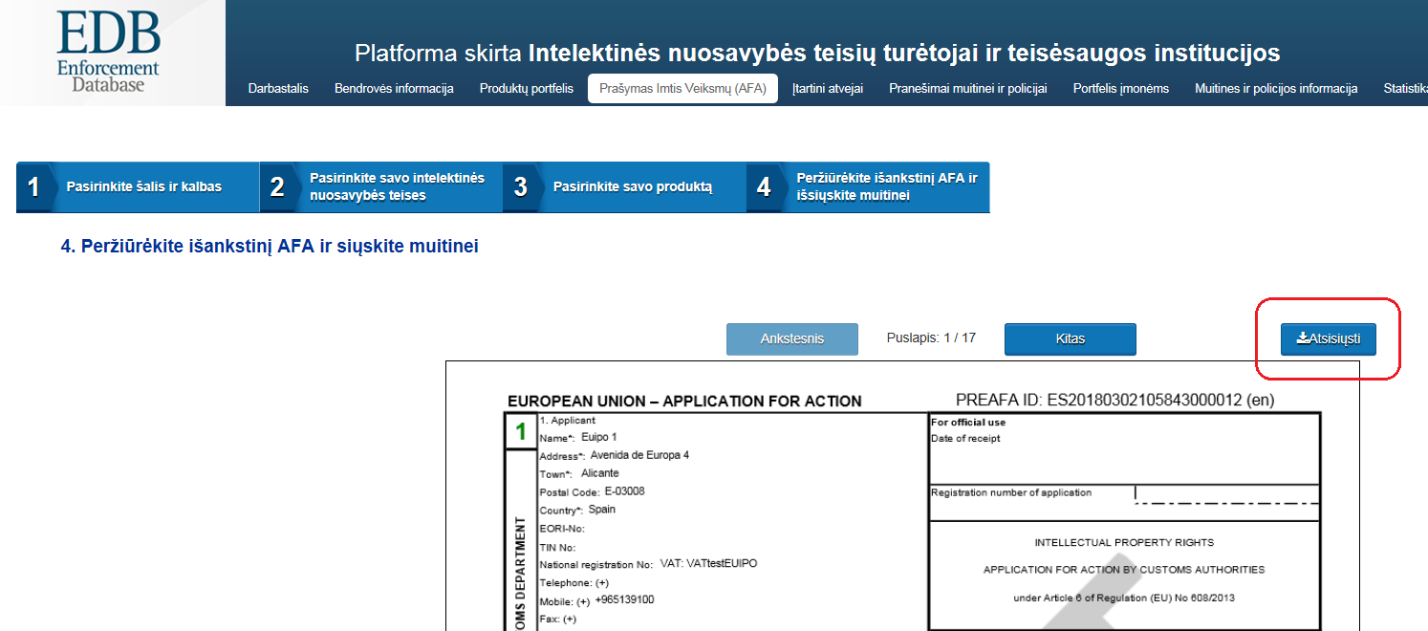Click the INTELLECTUAL PROPERTY RIGHTS text
This screenshot has width=1428, height=631.
[x=1124, y=543]
